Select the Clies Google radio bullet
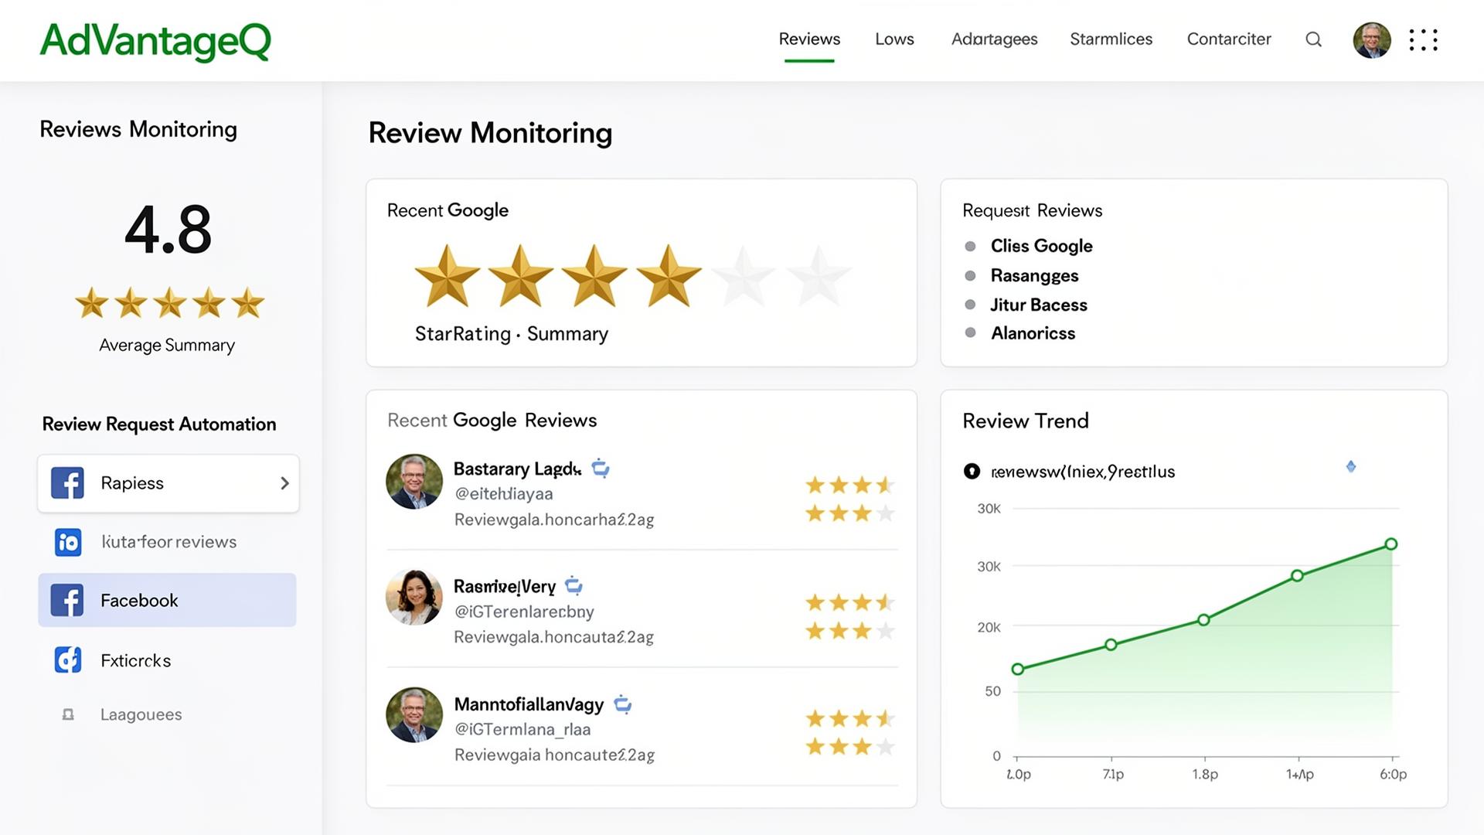 970,247
